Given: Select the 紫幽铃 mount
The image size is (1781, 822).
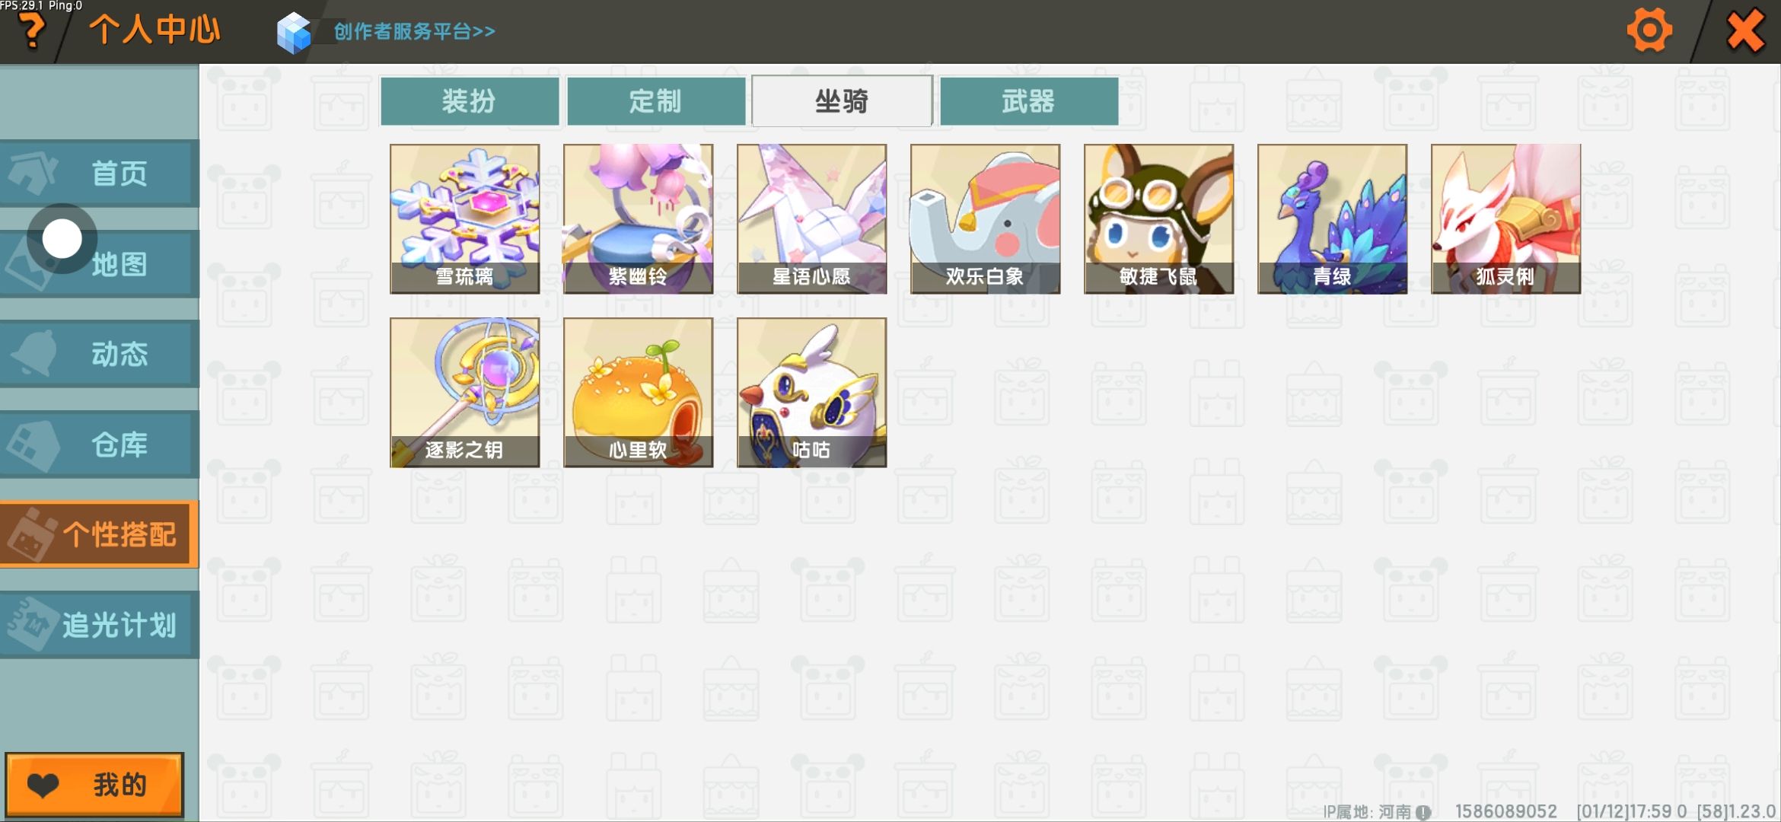Looking at the screenshot, I should [639, 219].
